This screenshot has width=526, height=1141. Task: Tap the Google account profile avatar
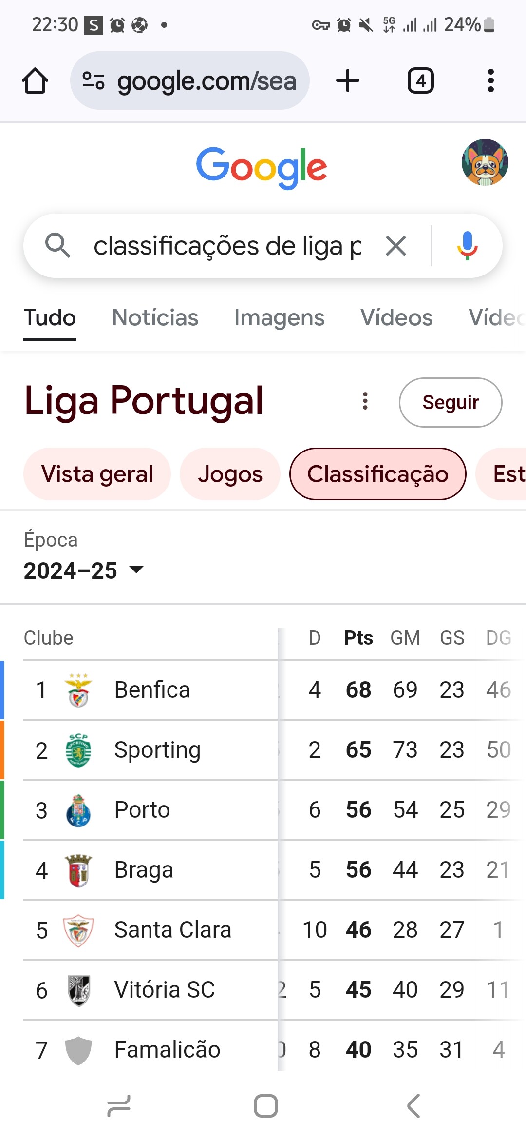click(485, 162)
